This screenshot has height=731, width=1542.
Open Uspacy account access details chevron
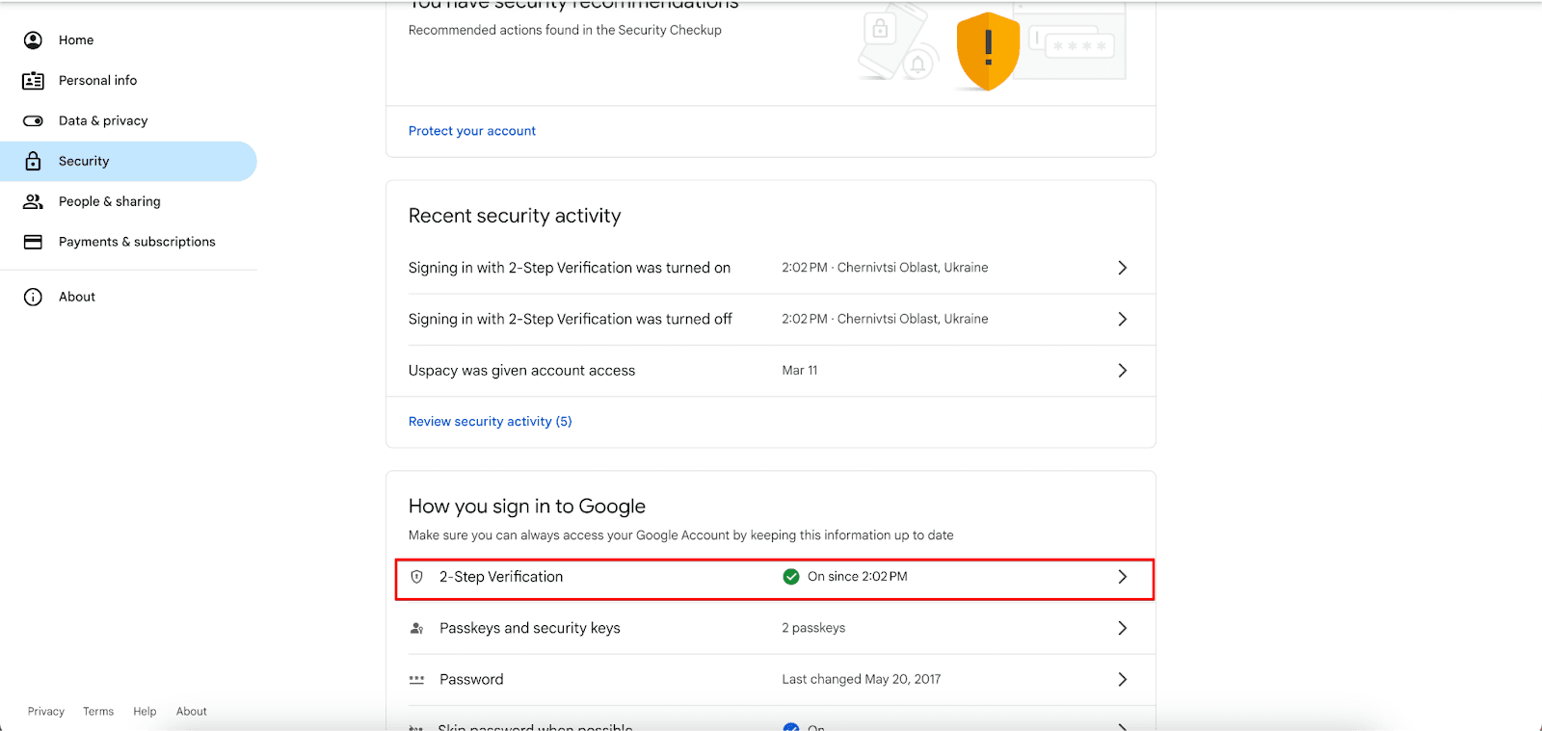point(1122,371)
